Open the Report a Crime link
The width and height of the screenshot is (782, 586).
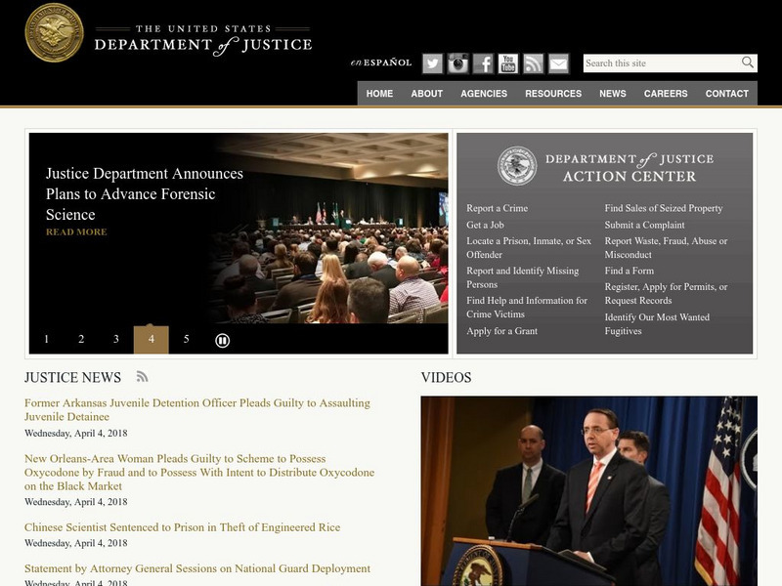(x=500, y=208)
